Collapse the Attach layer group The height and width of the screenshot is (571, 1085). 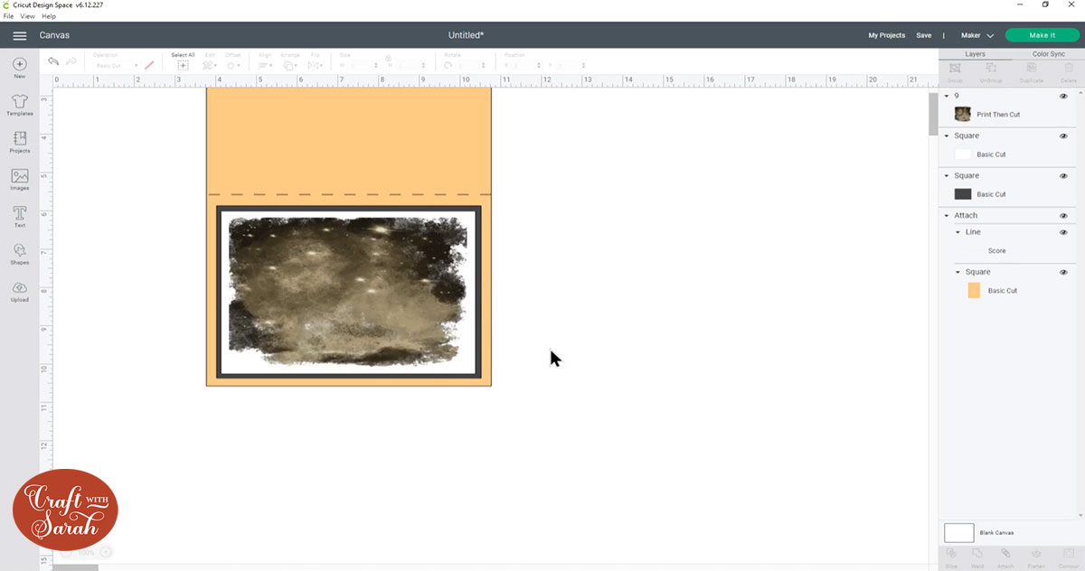[948, 215]
